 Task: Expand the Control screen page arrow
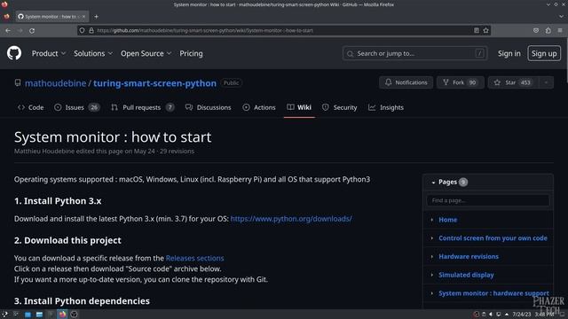[432, 238]
